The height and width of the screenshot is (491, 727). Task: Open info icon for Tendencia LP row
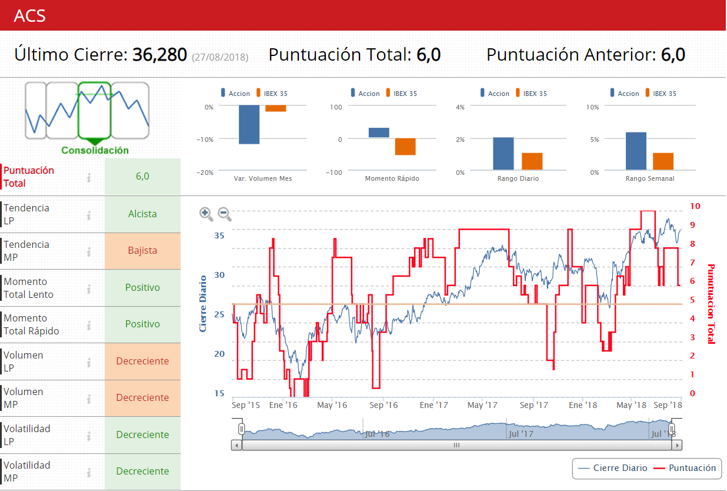coord(89,215)
